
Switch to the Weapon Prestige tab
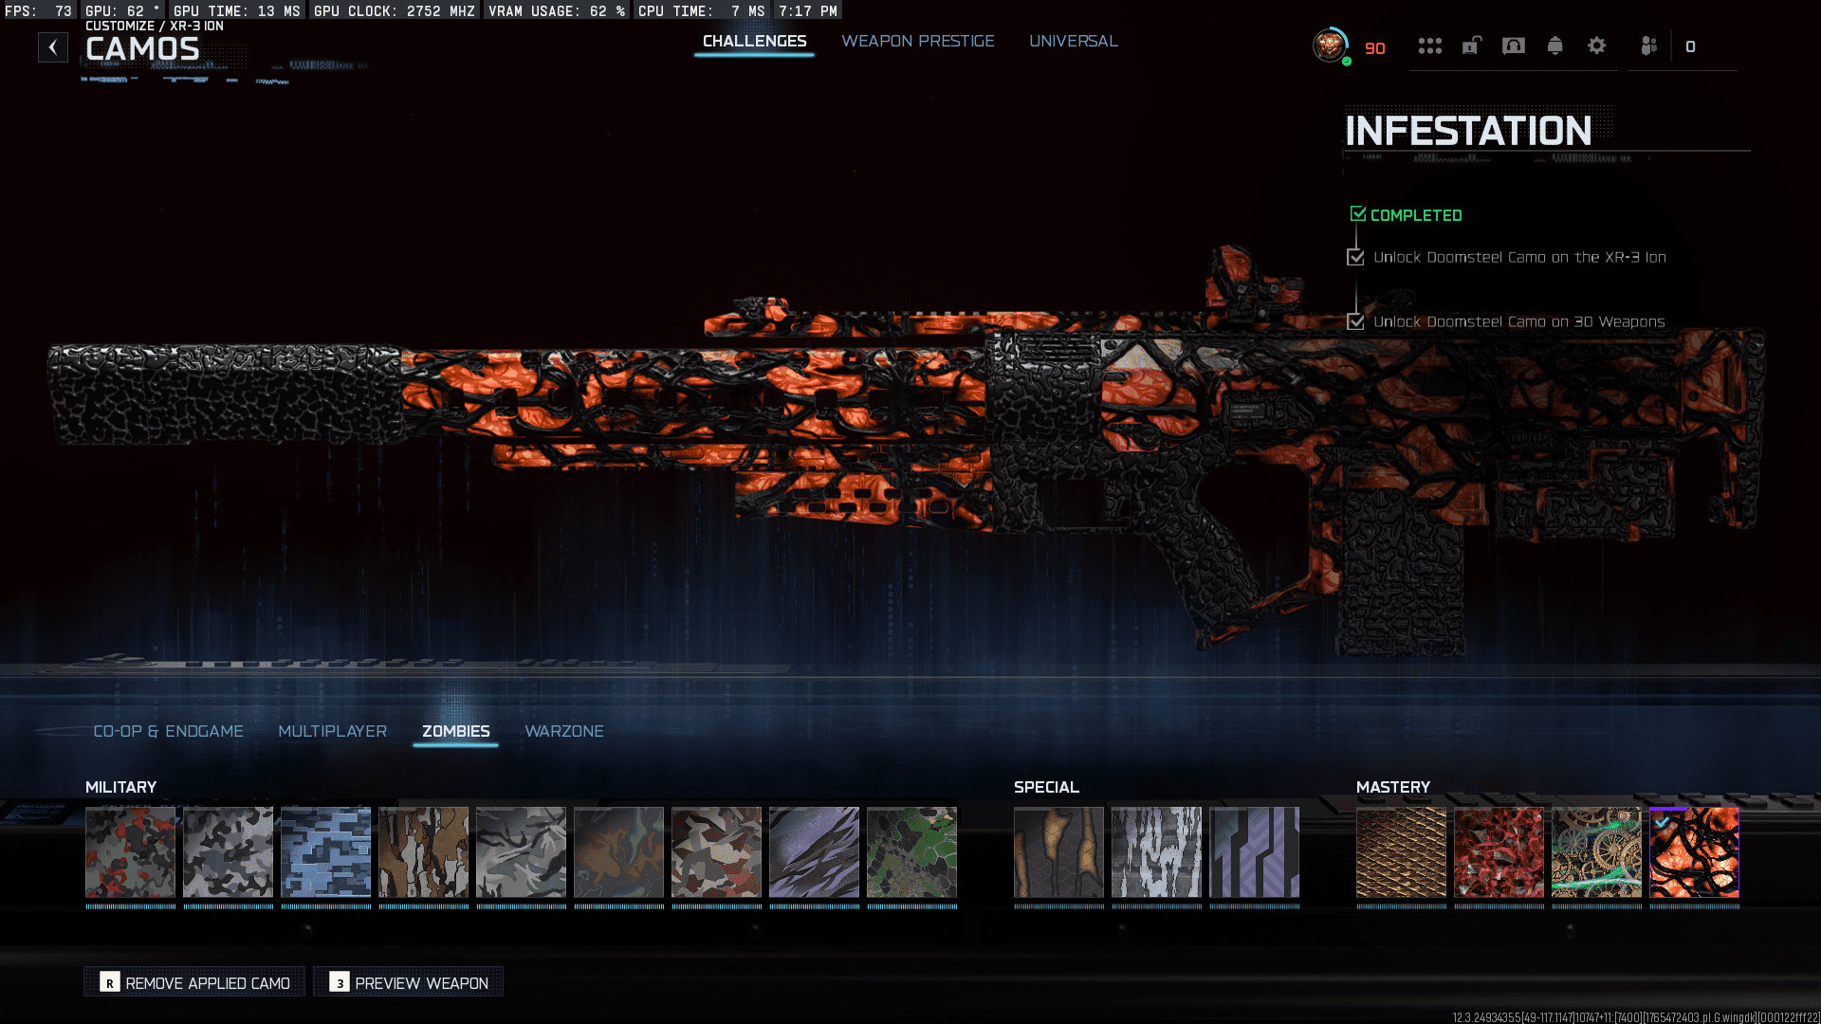(917, 41)
